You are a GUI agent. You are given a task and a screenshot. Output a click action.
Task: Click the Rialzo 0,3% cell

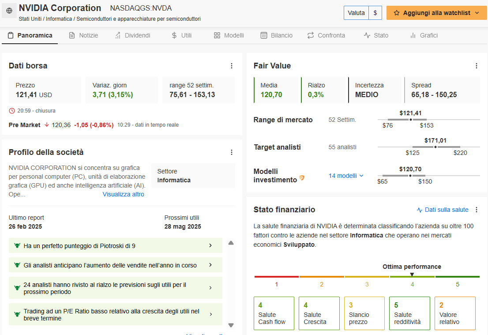[x=323, y=90]
